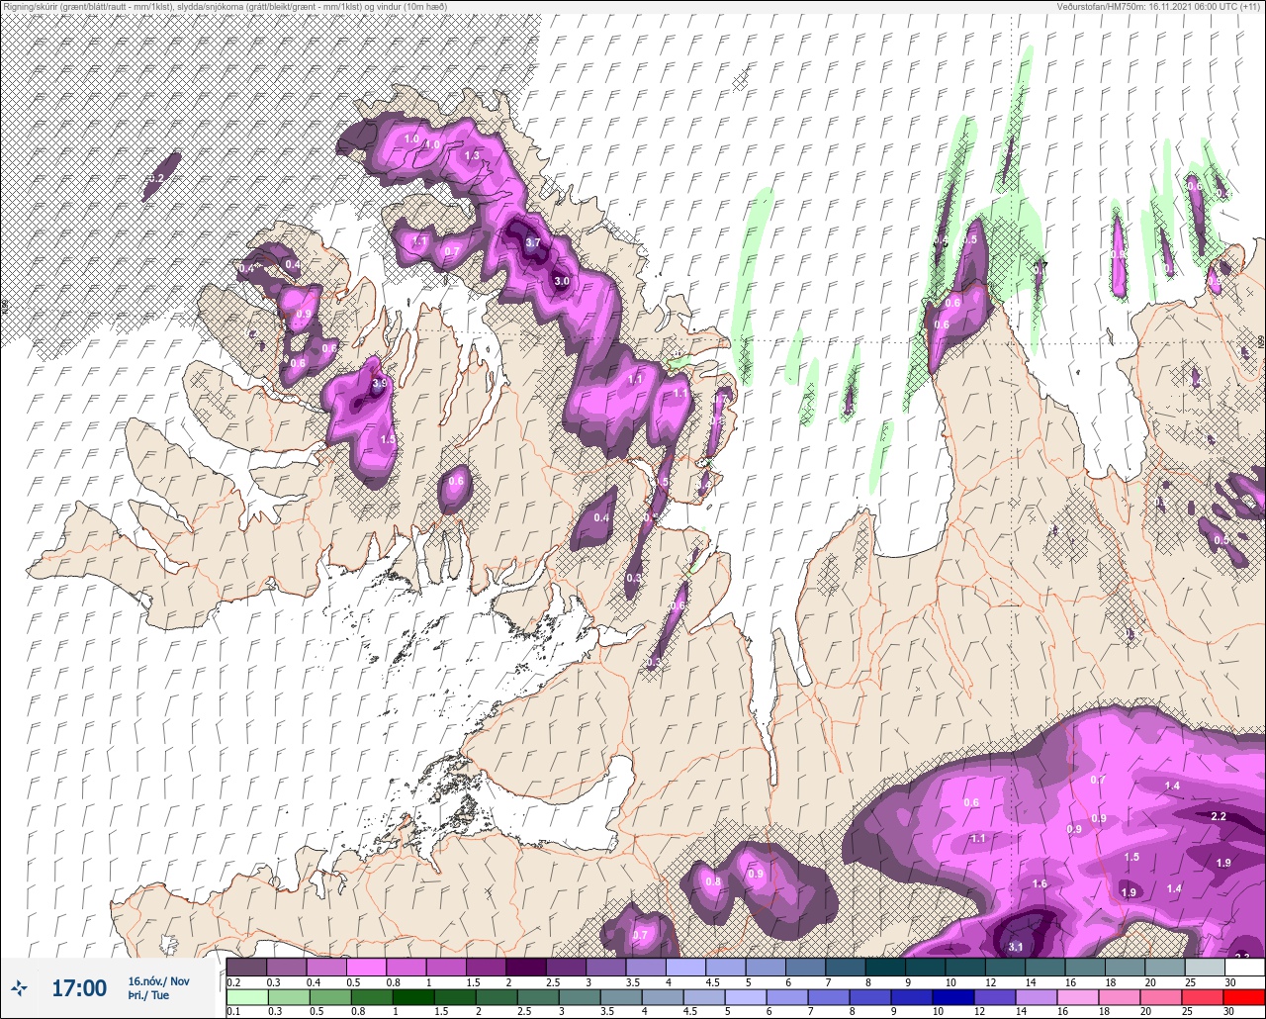Select the bright red swatch ending the lower legend row
Image resolution: width=1266 pixels, height=1019 pixels.
[1244, 996]
